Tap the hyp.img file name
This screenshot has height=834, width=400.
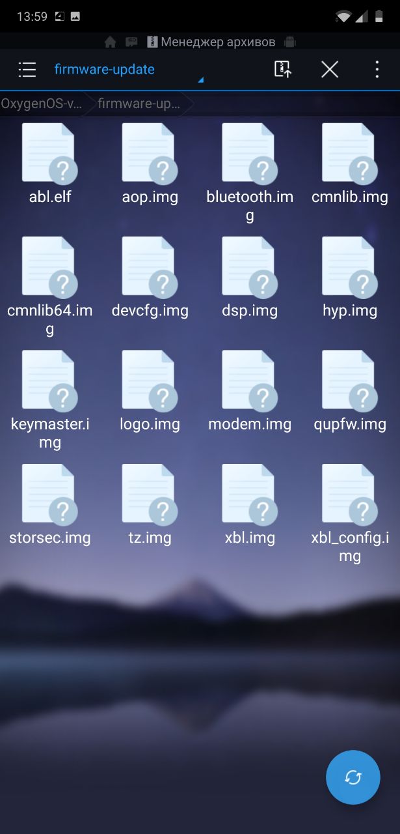point(350,311)
